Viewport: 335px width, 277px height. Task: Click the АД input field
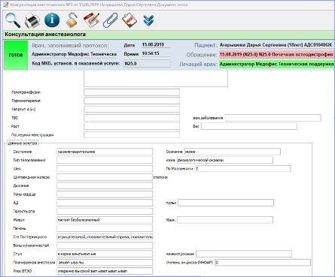105,203
